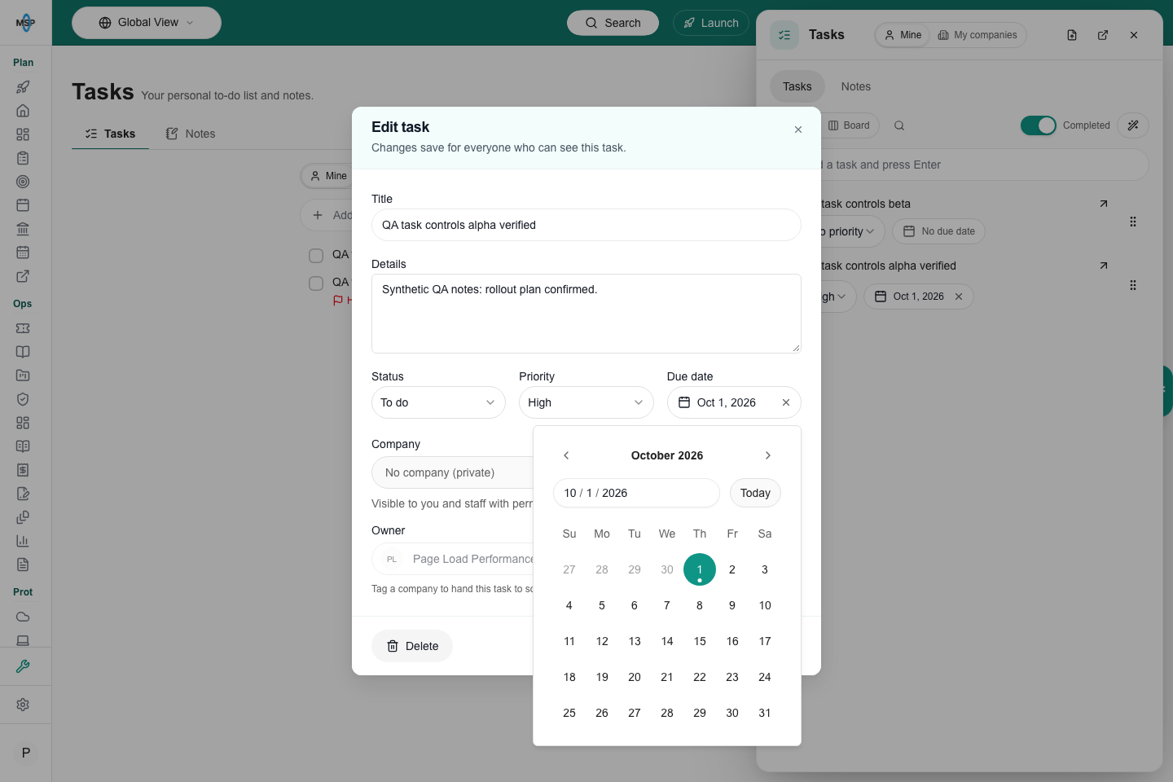The height and width of the screenshot is (782, 1173).
Task: Click the task Title input field
Action: 586,225
